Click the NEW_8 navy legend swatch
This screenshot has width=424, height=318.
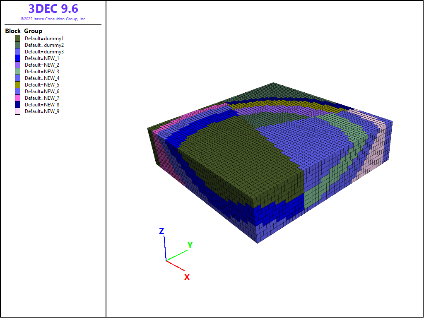(x=17, y=105)
